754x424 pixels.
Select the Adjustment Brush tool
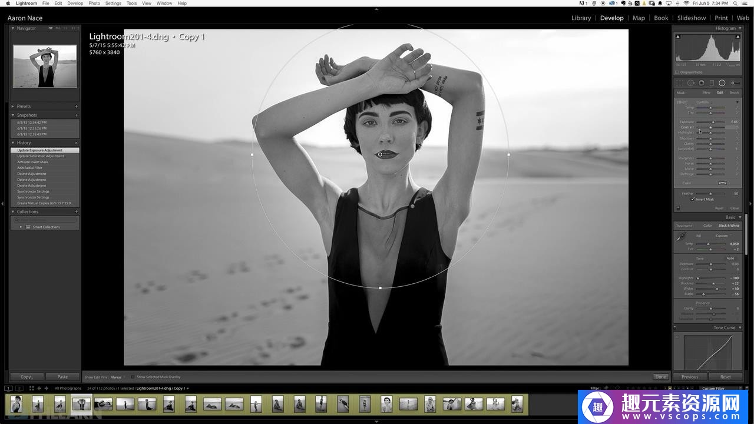(735, 83)
